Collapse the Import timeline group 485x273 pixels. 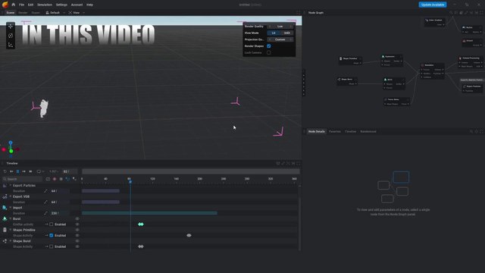click(10, 208)
